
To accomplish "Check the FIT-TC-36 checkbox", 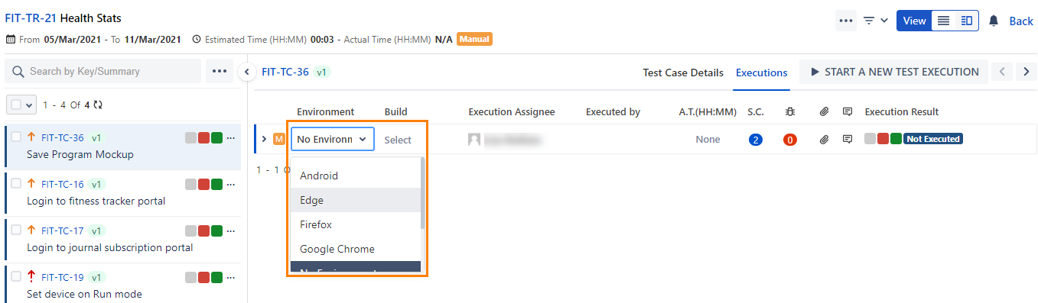I will 16,137.
